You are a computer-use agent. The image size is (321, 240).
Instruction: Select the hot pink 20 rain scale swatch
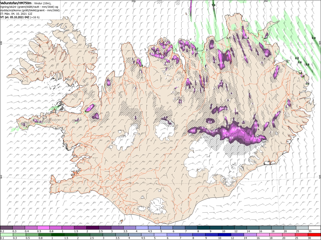pos(288,235)
